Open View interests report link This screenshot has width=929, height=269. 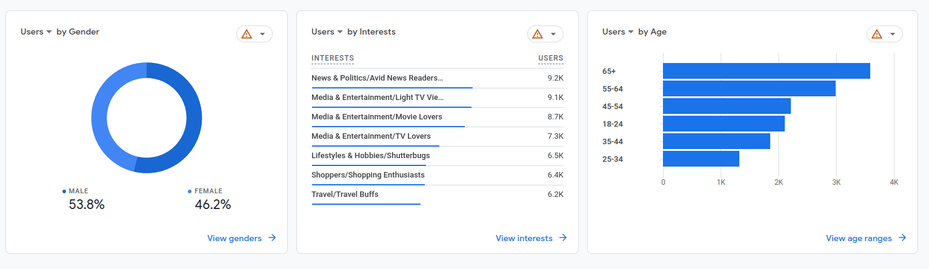point(524,238)
